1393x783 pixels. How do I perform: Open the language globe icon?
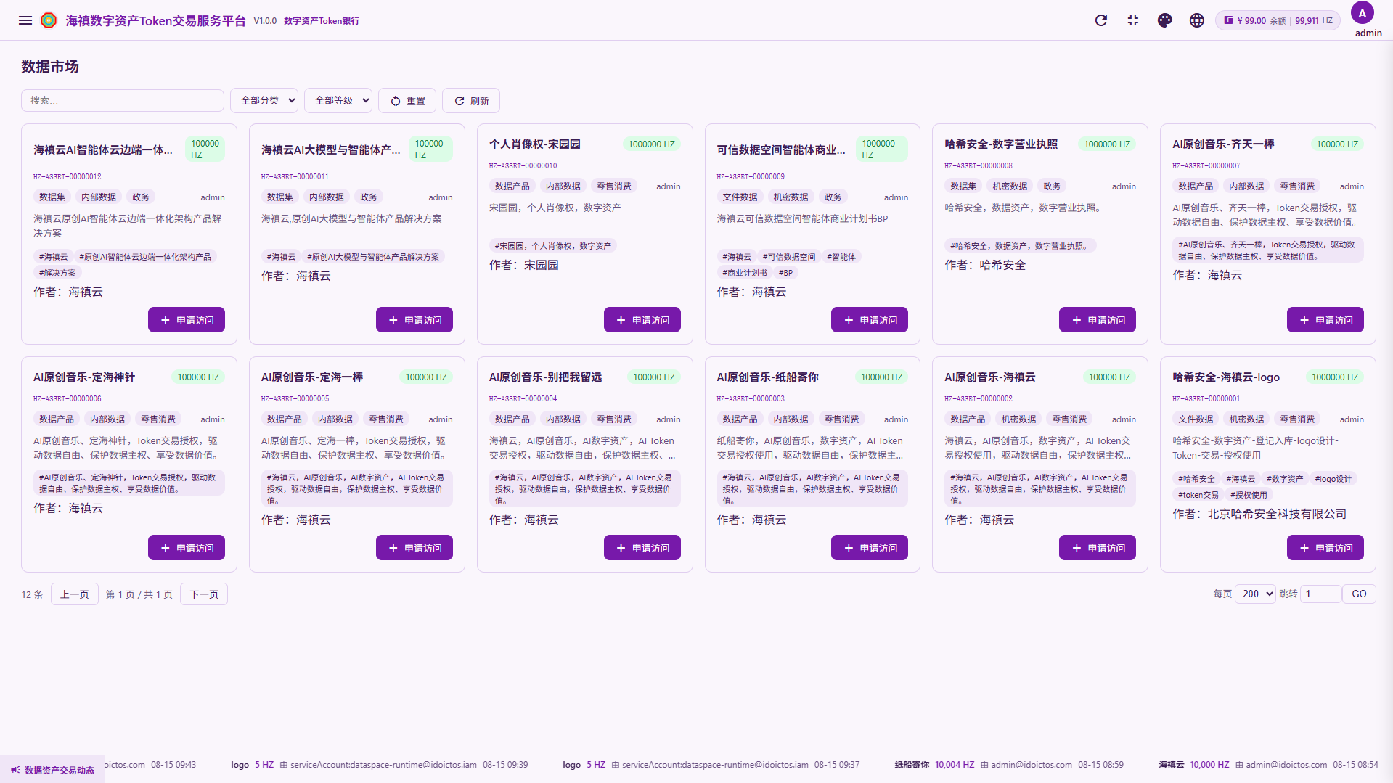1197,20
